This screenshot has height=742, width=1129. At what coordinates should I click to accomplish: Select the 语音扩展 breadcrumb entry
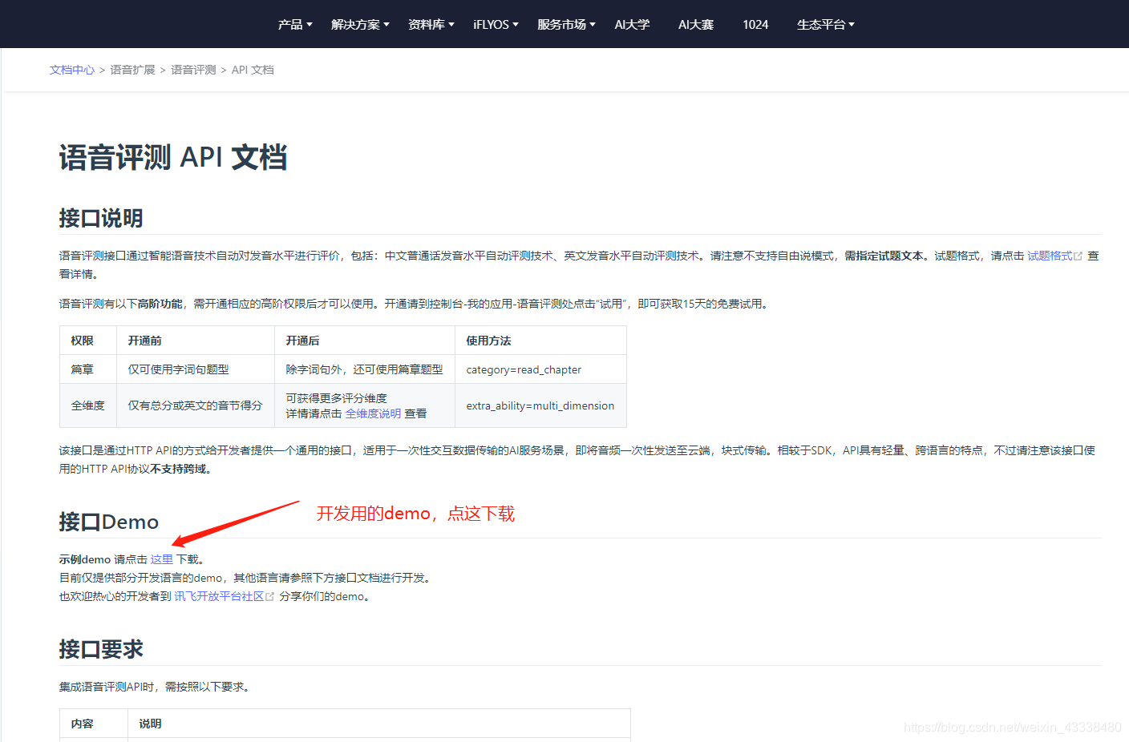(132, 70)
